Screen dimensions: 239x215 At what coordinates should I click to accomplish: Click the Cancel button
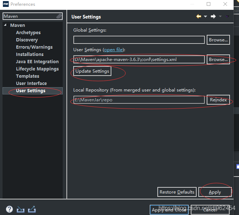point(210,210)
